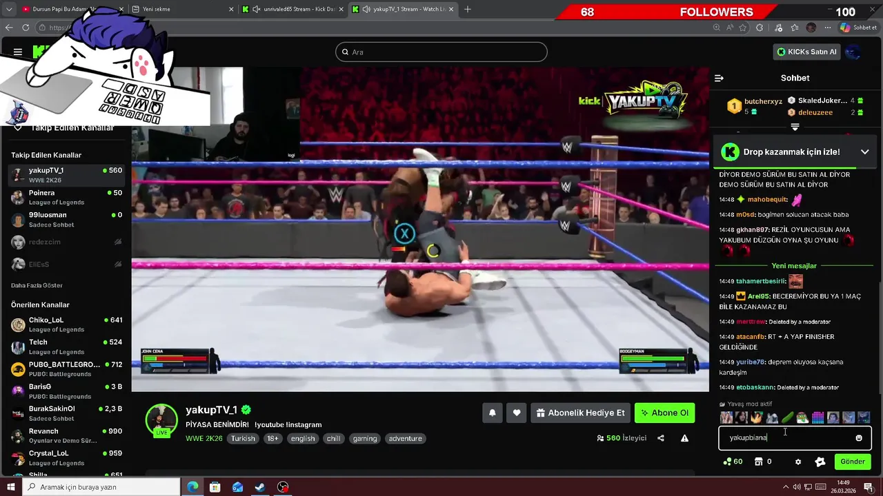
Task: Click the report warning triangle icon
Action: 684,438
